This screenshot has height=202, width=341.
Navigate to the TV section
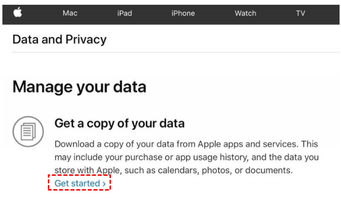(x=300, y=13)
